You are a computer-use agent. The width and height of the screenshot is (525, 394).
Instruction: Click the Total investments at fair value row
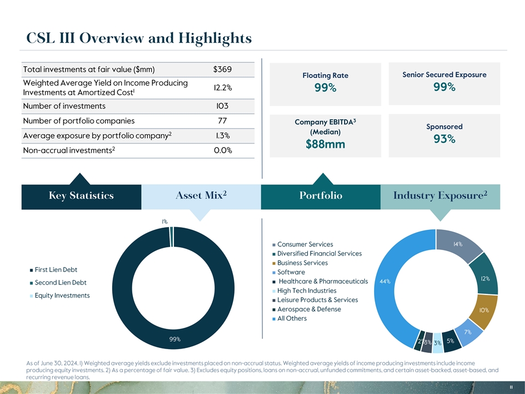(138, 69)
